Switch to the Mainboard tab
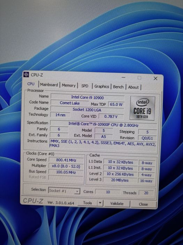 point(49,85)
